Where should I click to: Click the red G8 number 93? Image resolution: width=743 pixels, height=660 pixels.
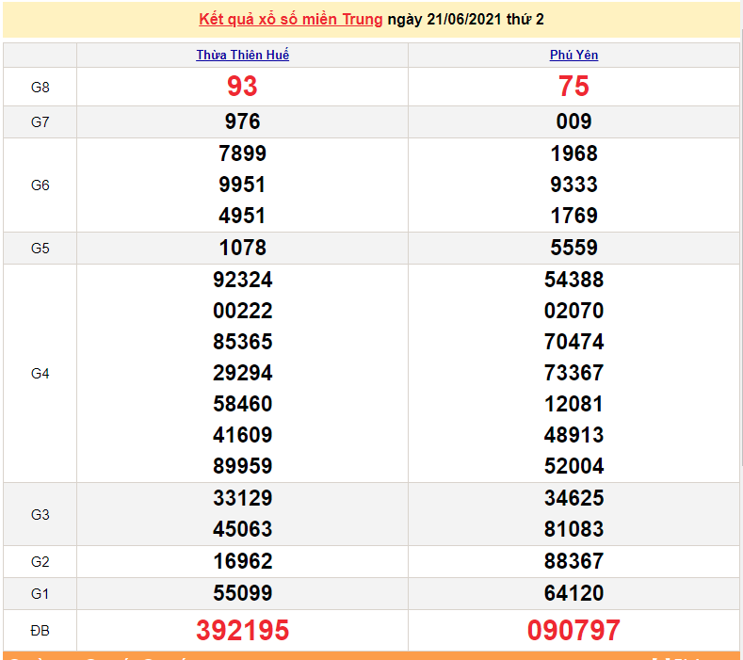coord(242,87)
